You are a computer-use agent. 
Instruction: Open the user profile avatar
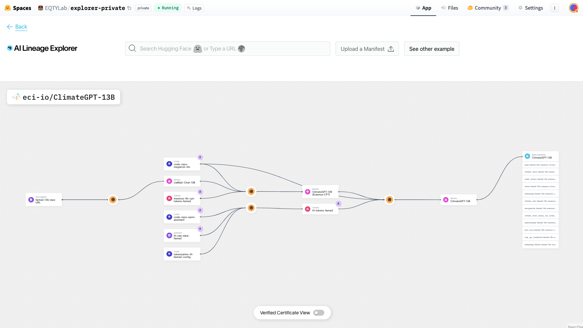[574, 8]
